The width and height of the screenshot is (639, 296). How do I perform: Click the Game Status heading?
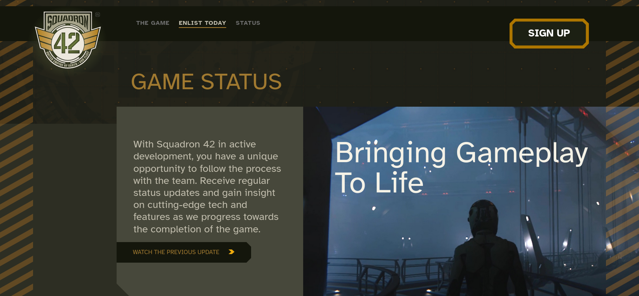click(x=206, y=82)
